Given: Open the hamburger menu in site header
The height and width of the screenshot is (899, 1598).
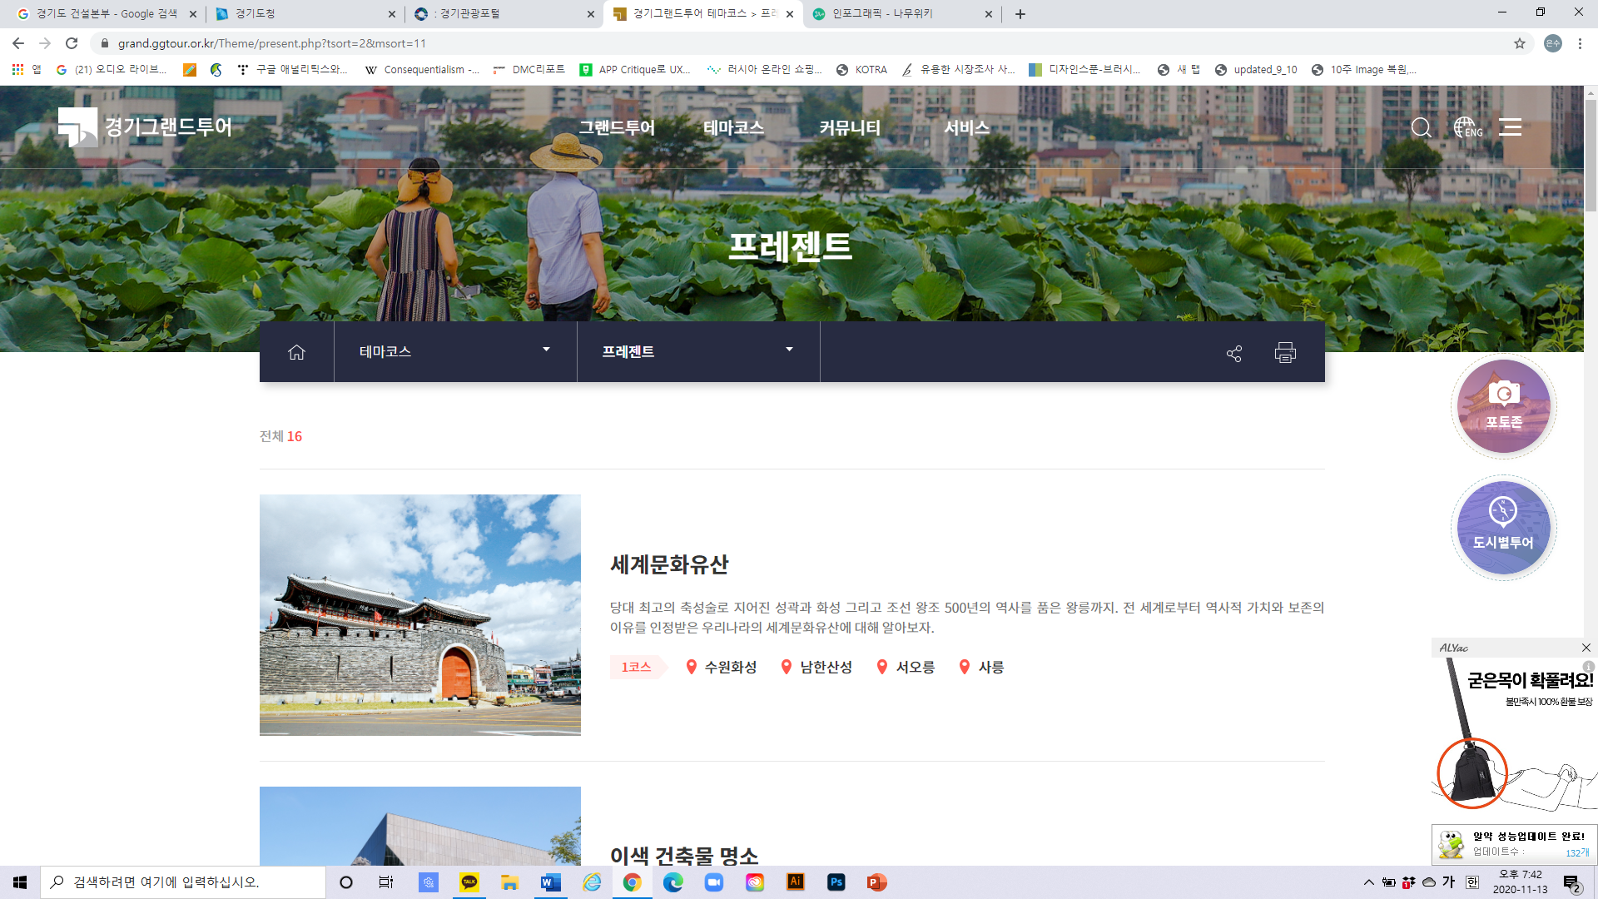Looking at the screenshot, I should [1510, 127].
